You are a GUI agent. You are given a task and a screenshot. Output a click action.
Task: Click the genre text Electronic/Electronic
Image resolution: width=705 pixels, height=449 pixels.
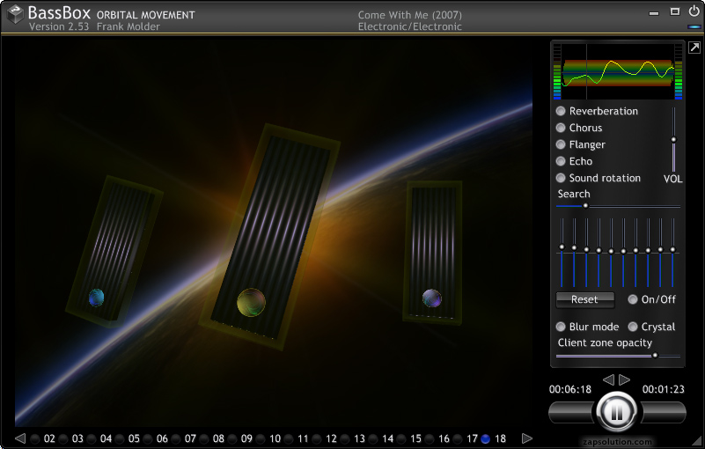coord(409,26)
